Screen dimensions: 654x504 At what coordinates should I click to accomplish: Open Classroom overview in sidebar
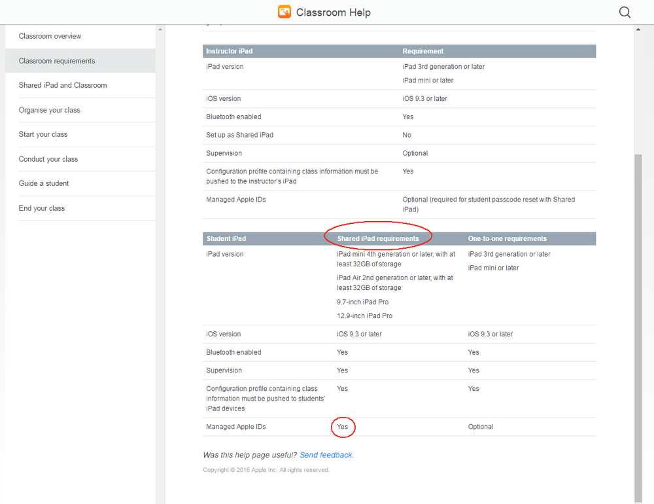coord(50,37)
